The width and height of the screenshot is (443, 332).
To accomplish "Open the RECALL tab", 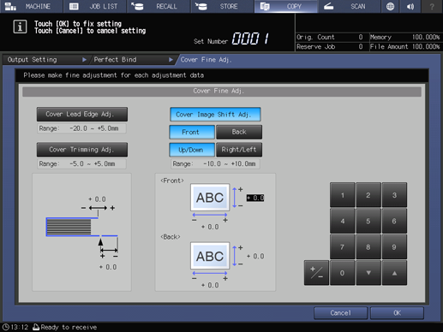I will [x=159, y=6].
